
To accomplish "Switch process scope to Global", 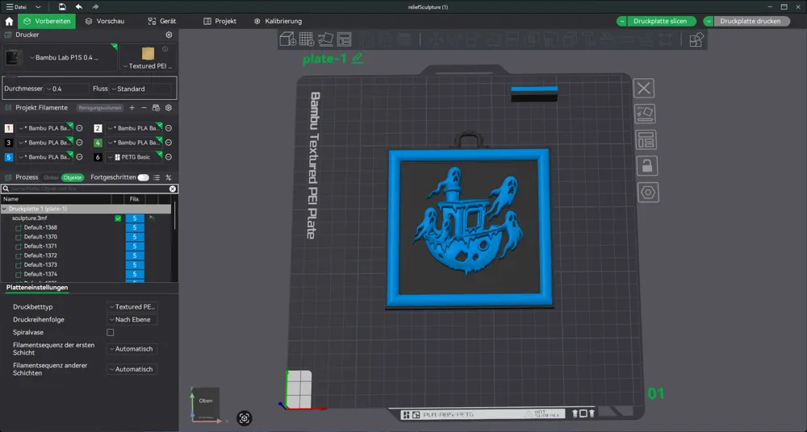I will (x=51, y=177).
